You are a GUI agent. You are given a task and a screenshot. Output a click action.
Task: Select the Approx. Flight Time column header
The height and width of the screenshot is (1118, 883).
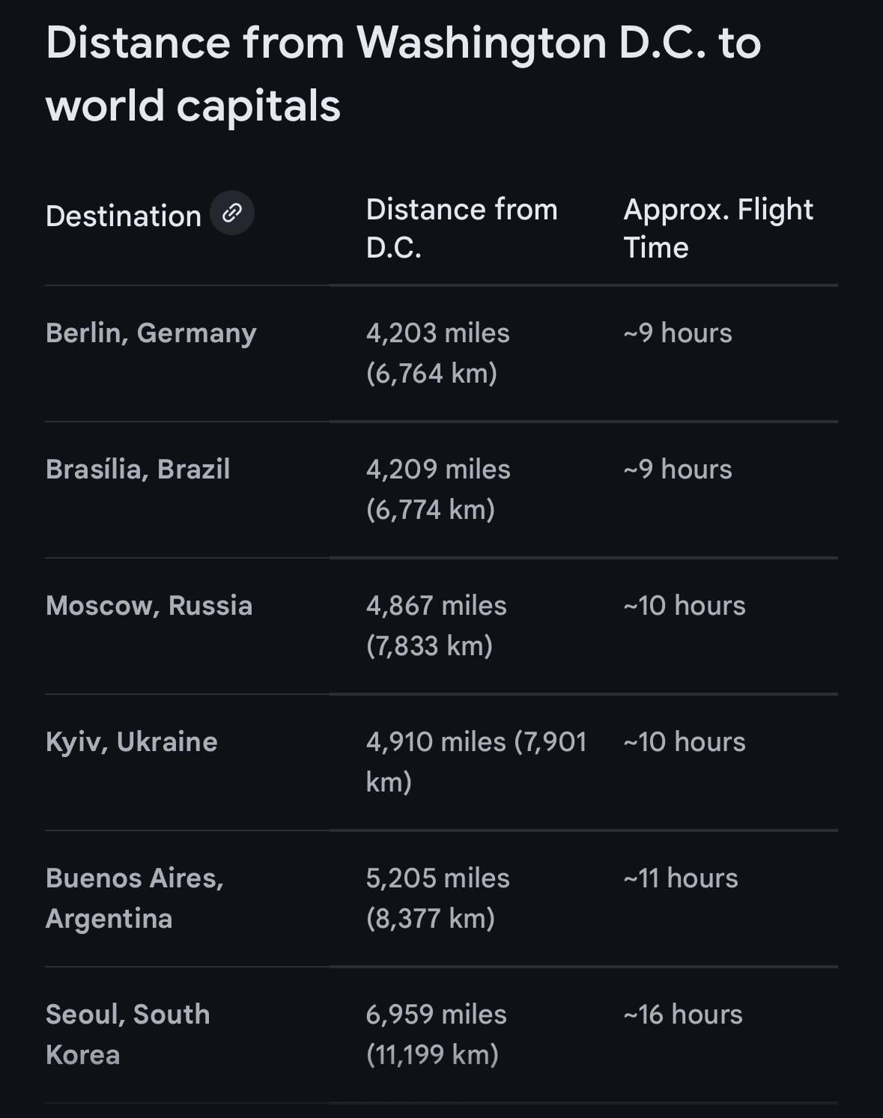click(717, 228)
